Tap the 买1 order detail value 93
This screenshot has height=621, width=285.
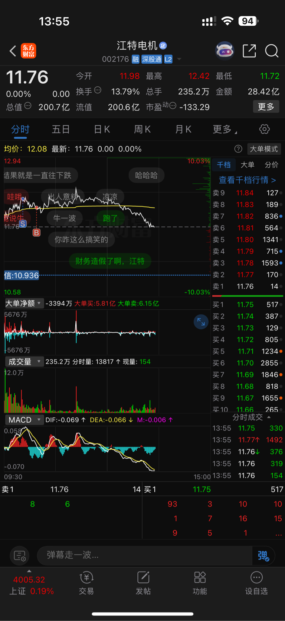click(x=172, y=504)
